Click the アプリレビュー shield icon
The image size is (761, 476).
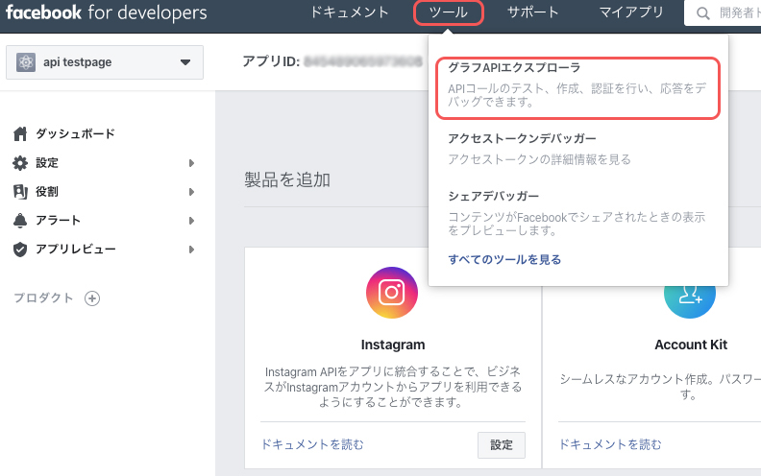pos(20,250)
